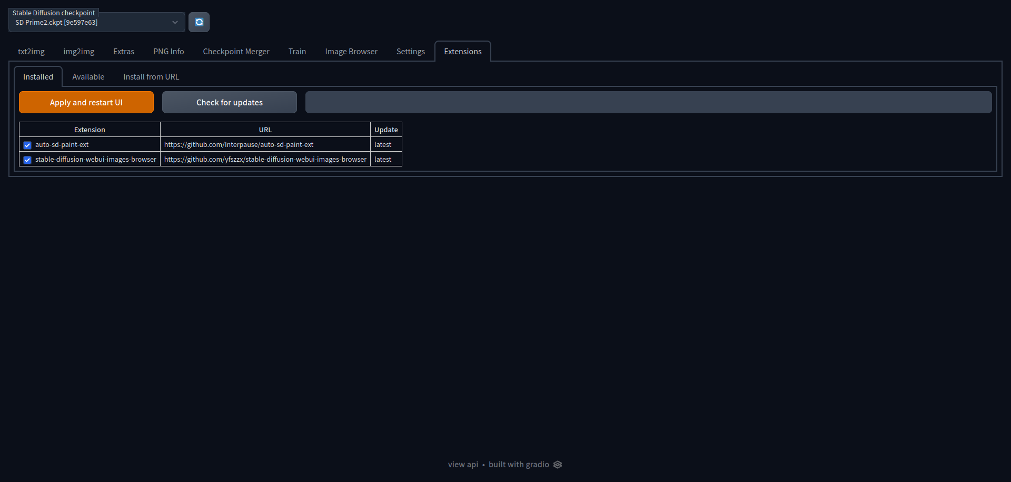Click the Check for updates button

[x=229, y=102]
